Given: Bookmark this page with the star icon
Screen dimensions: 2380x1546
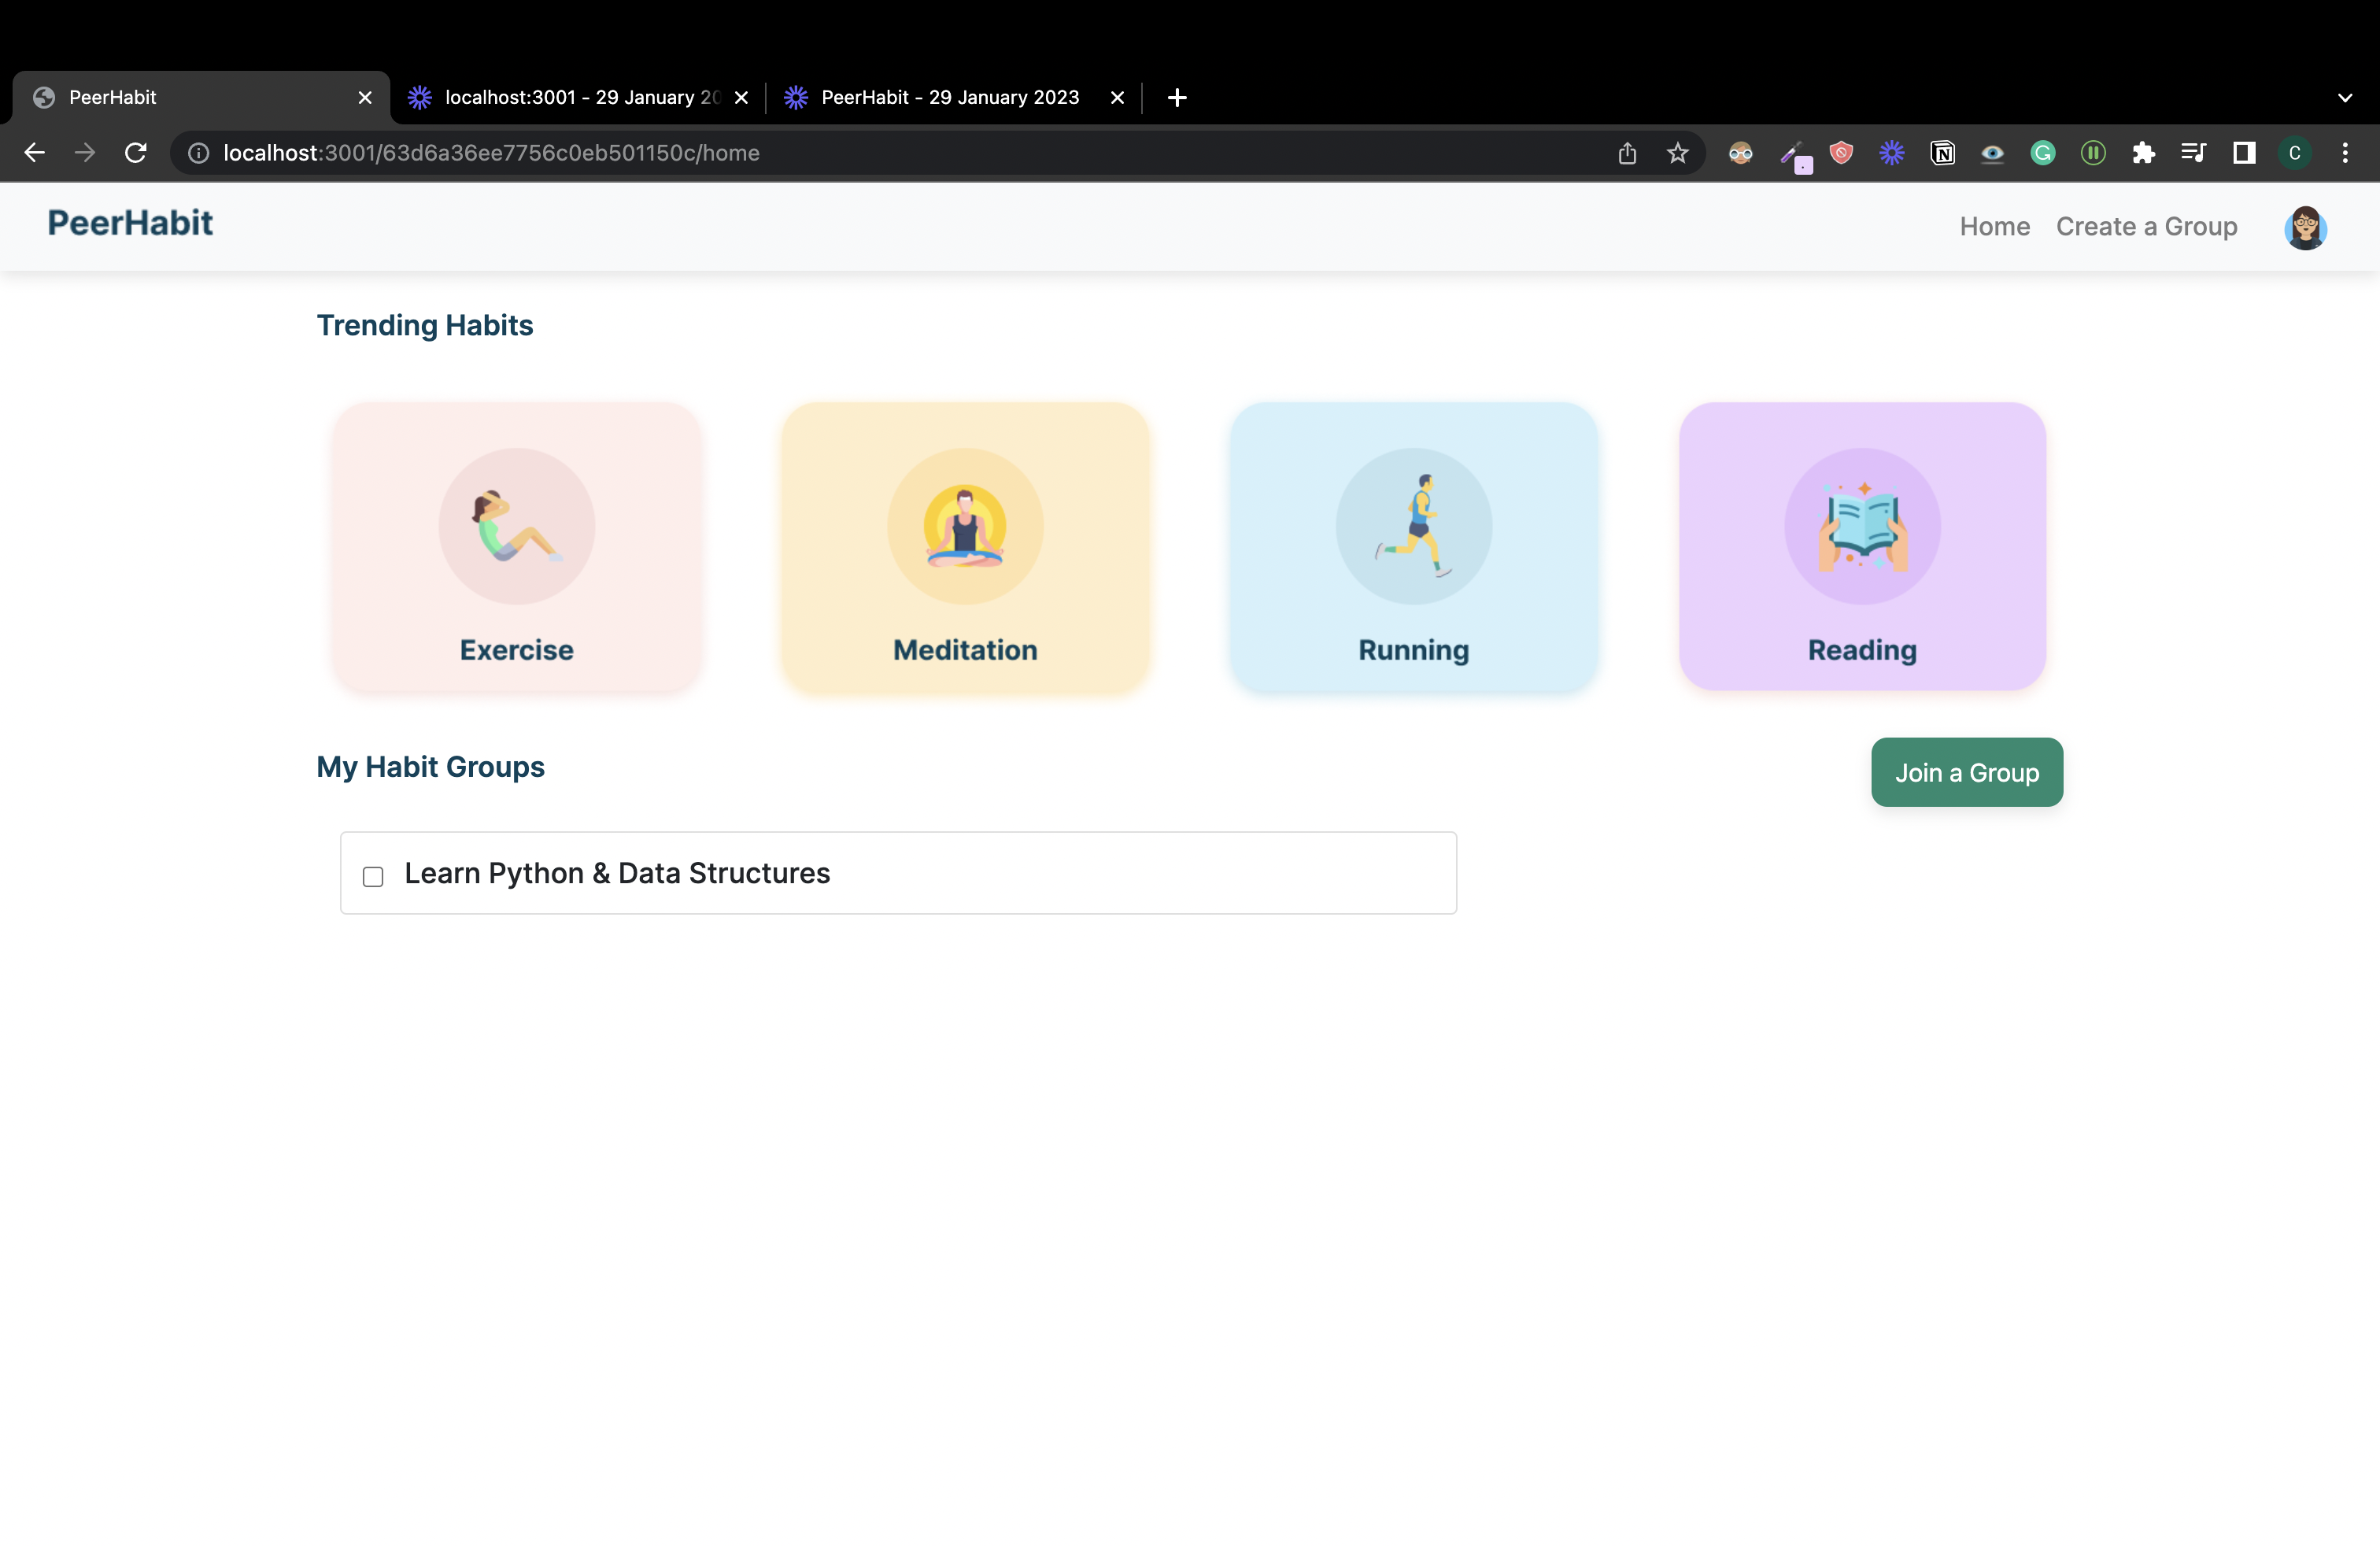Looking at the screenshot, I should pos(1678,153).
